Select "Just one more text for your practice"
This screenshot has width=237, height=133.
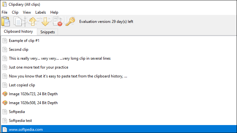pos(119,67)
